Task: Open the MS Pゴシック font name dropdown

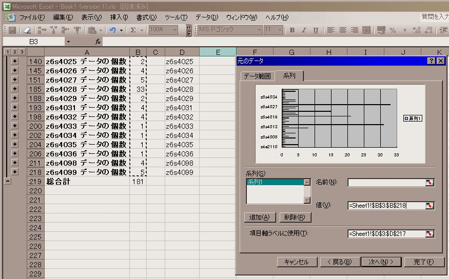Action: click(x=259, y=30)
